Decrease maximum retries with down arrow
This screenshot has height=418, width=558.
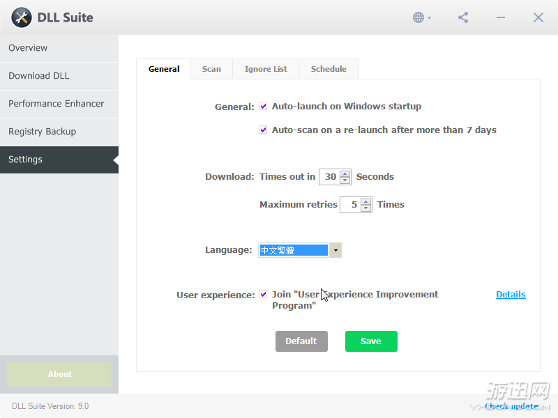(365, 208)
